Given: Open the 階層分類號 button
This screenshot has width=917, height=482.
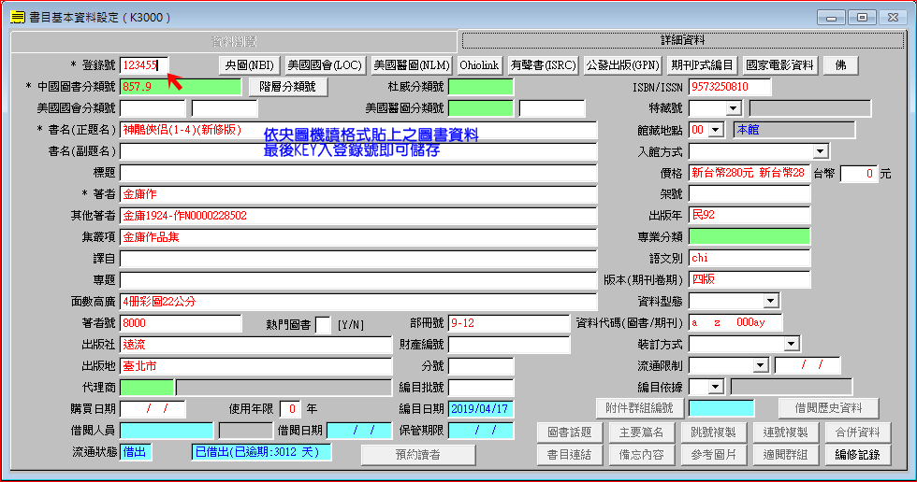Looking at the screenshot, I should 287,87.
